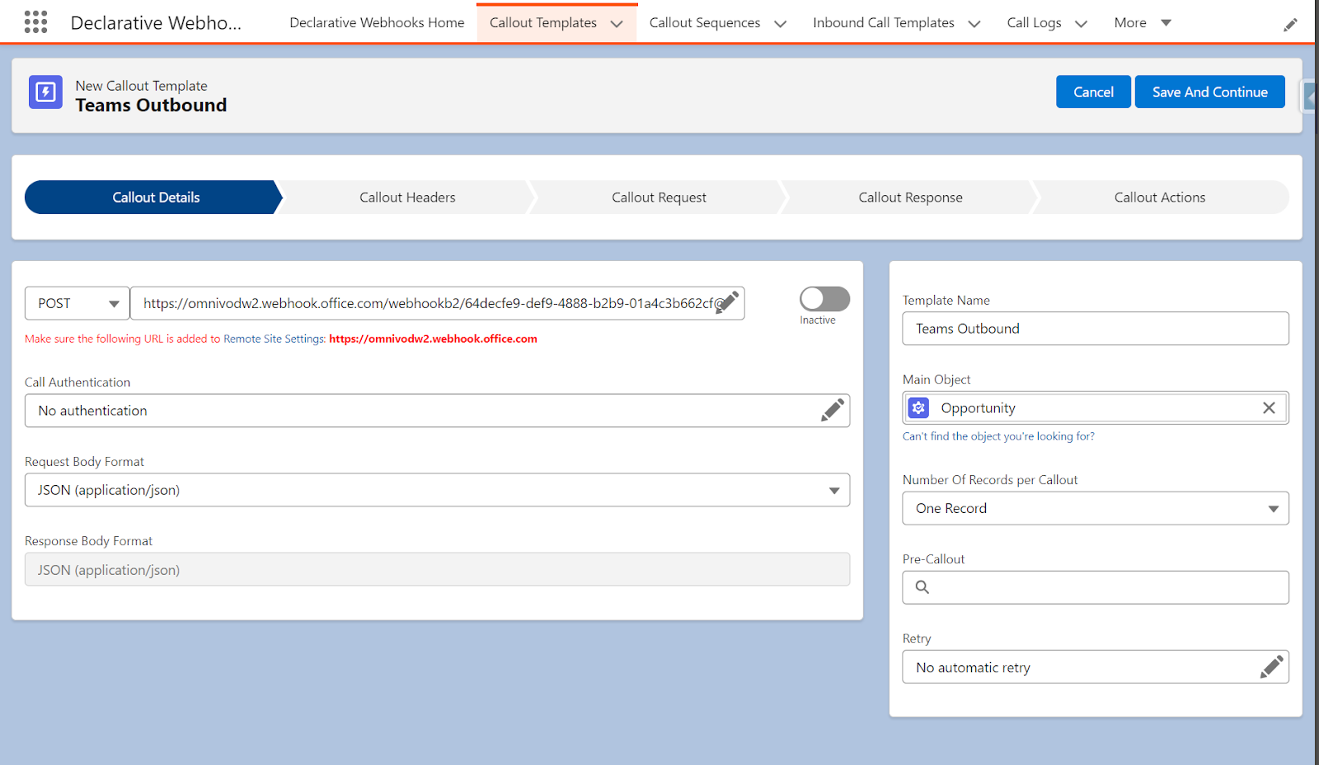Click the Pre-Callout search icon
The image size is (1319, 765).
tap(922, 587)
